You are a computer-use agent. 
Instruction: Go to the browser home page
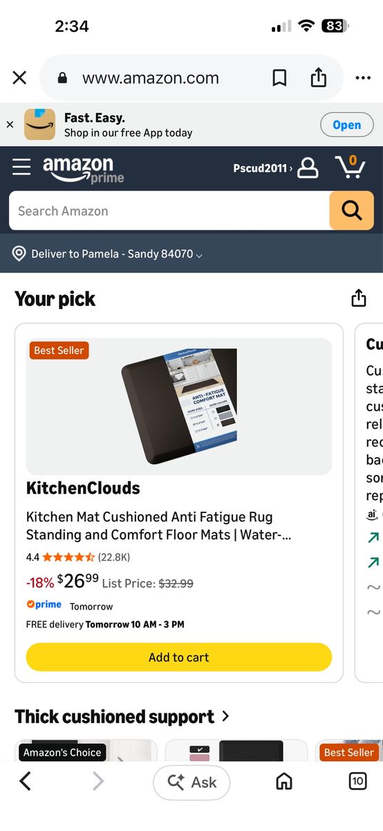coord(283,782)
